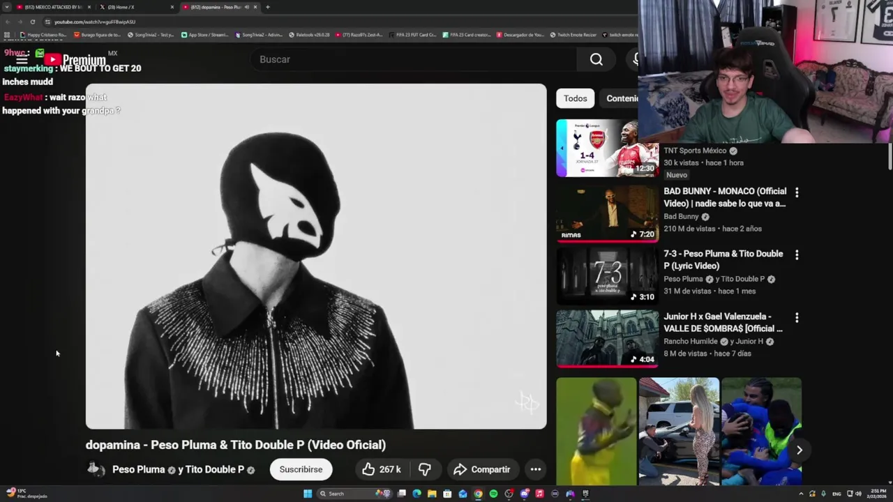Open App Store / Streaml... bookmark

(205, 35)
